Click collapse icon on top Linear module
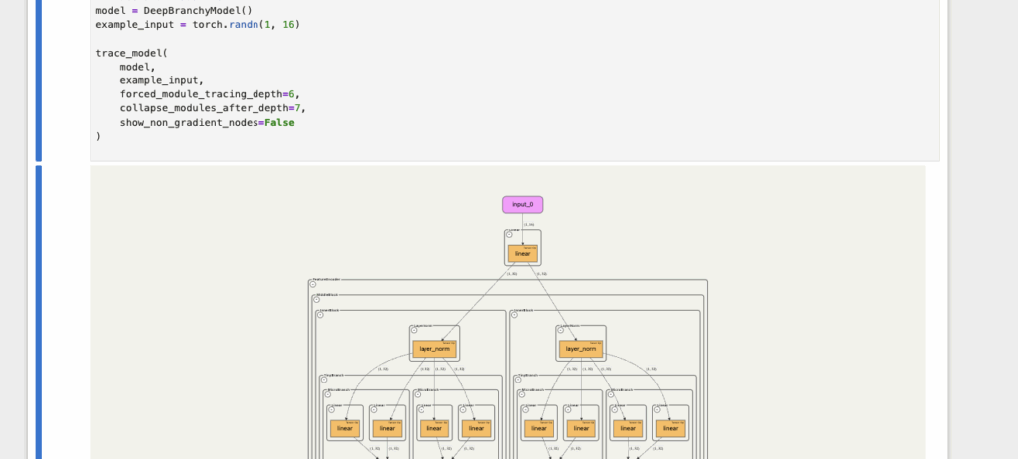The image size is (1018, 459). (x=510, y=235)
